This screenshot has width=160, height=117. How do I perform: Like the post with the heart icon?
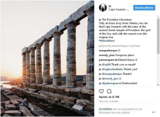click(x=101, y=91)
